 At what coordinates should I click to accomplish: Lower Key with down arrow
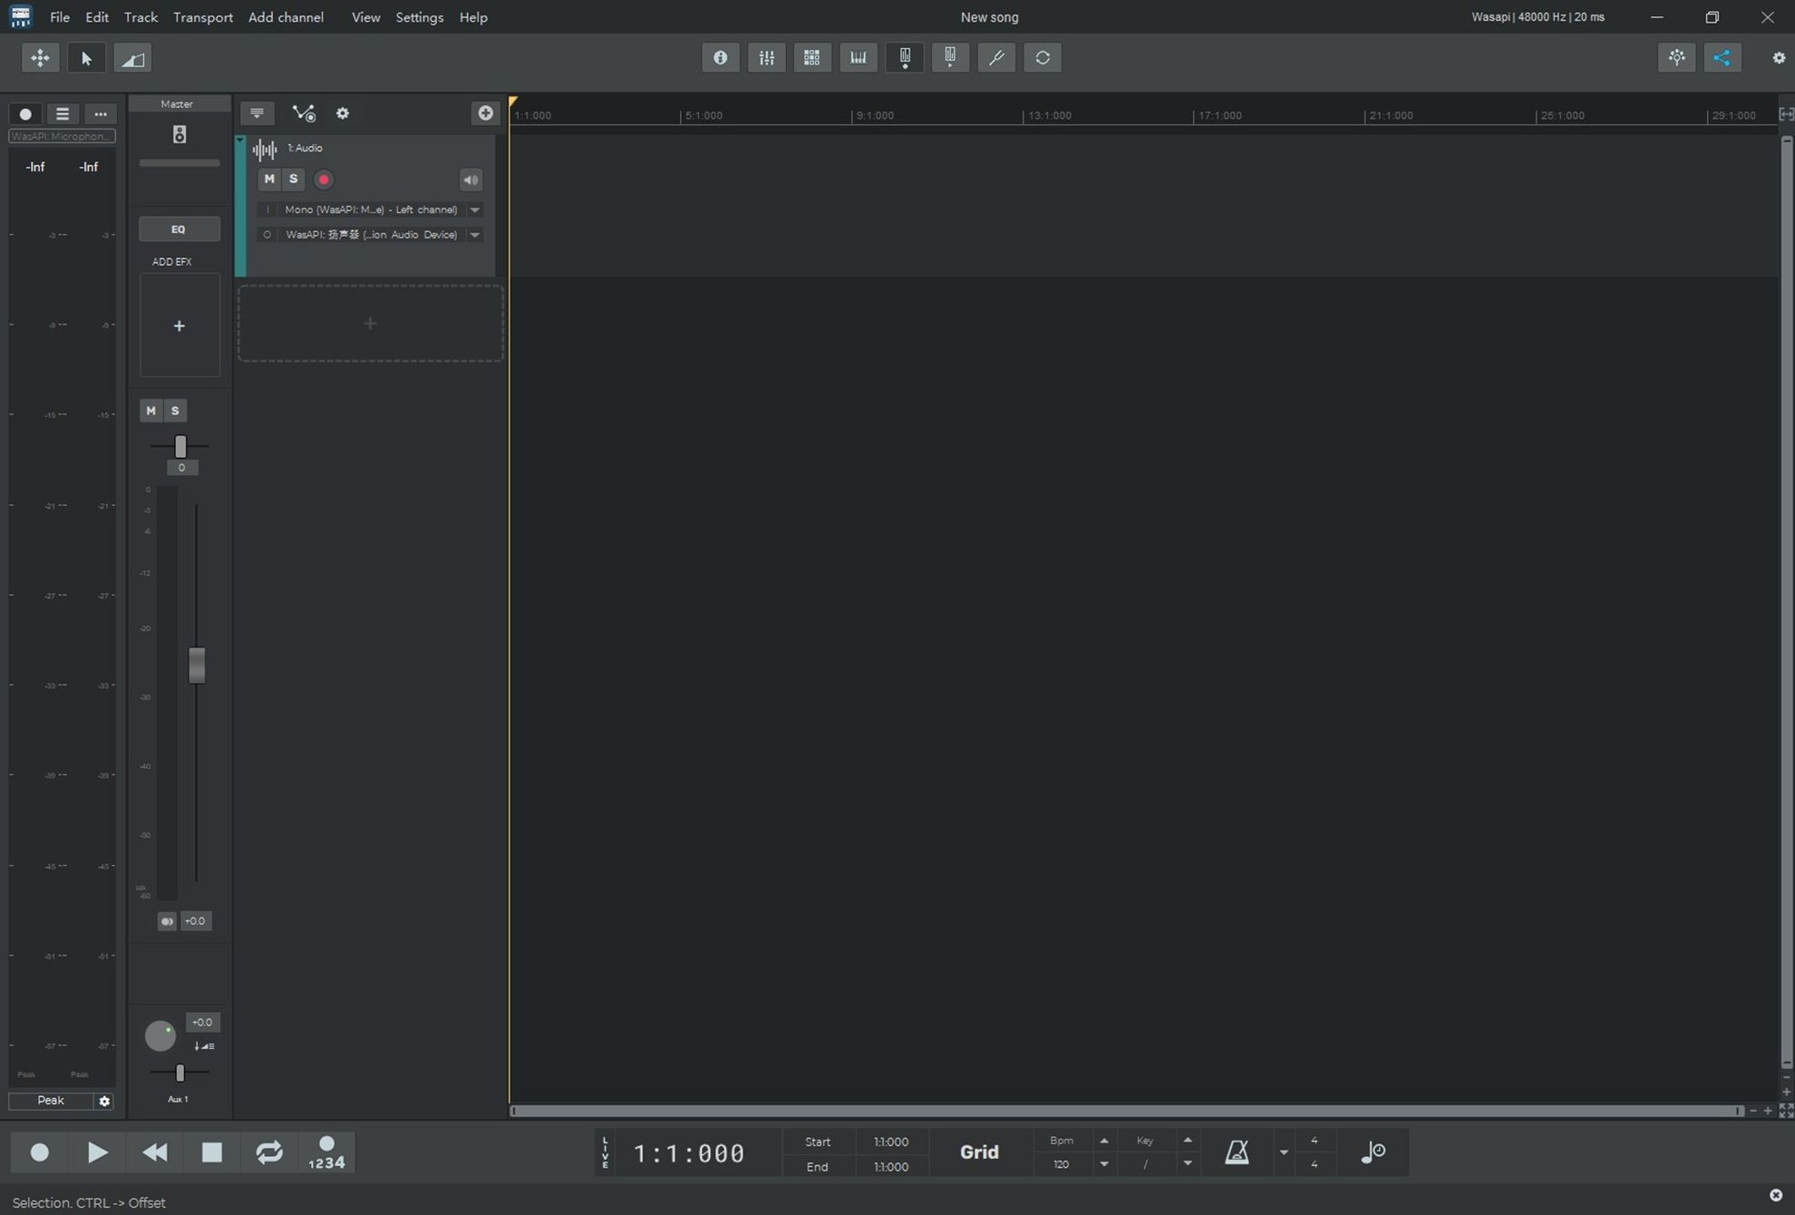[x=1188, y=1164]
